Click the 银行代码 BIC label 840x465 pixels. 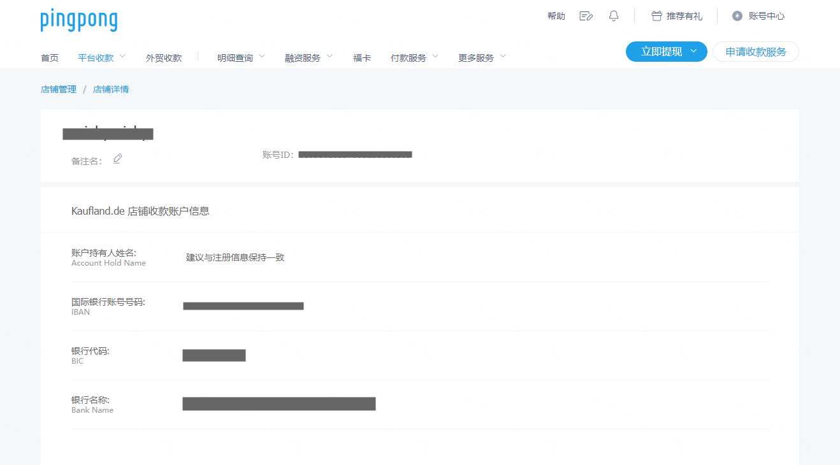pyautogui.click(x=91, y=355)
